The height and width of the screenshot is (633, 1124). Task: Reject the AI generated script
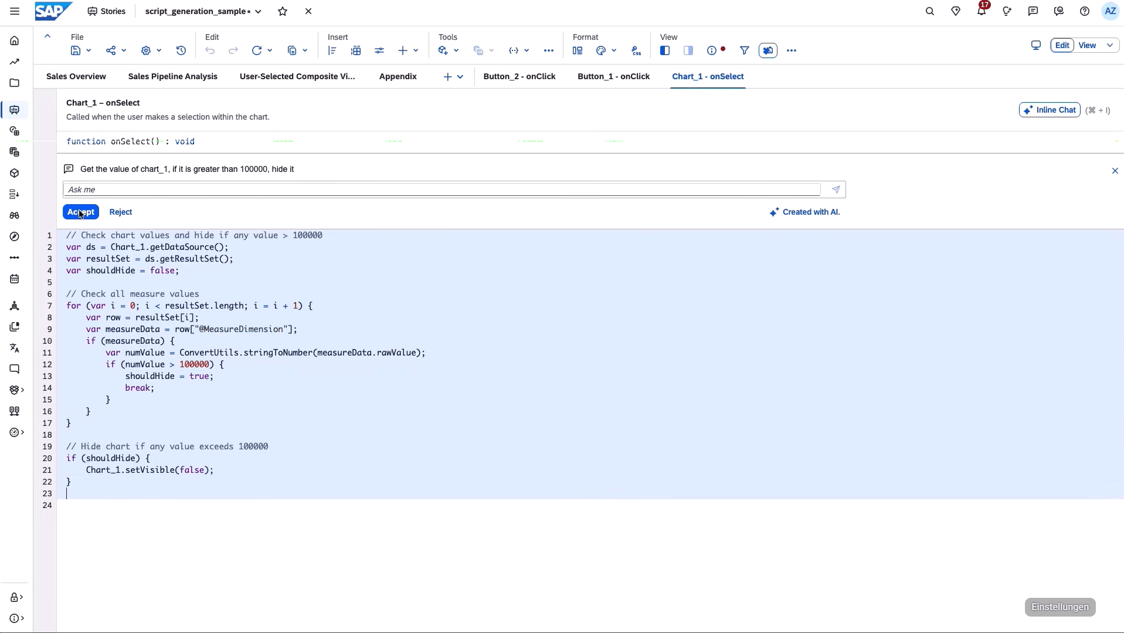click(x=121, y=212)
